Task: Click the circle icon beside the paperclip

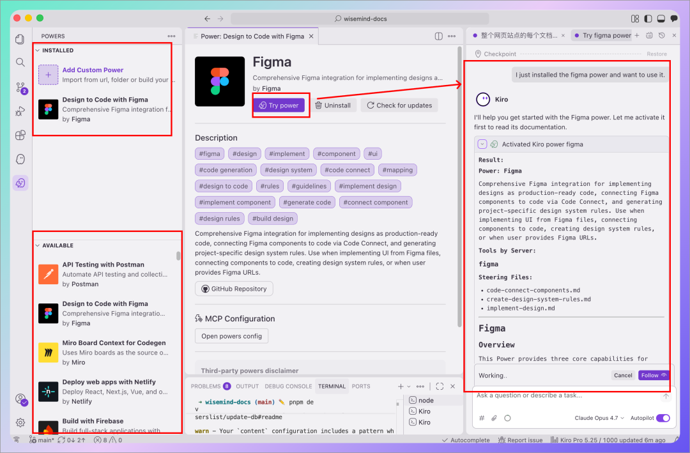Action: (507, 418)
